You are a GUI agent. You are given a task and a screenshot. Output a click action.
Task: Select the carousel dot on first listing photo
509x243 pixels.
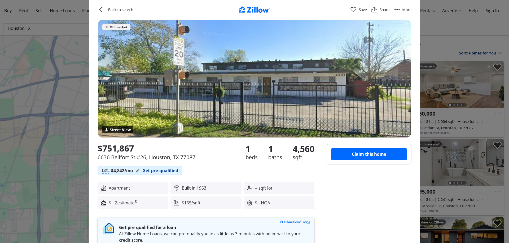pyautogui.click(x=450, y=105)
